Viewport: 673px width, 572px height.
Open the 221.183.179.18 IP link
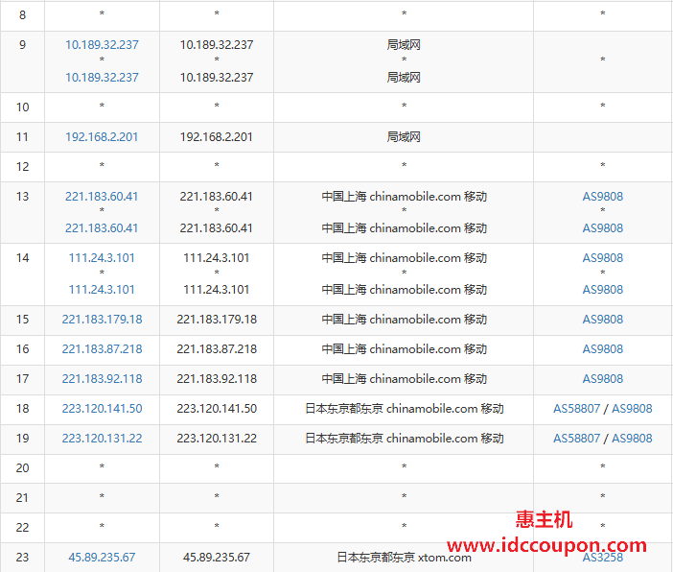[x=102, y=320]
